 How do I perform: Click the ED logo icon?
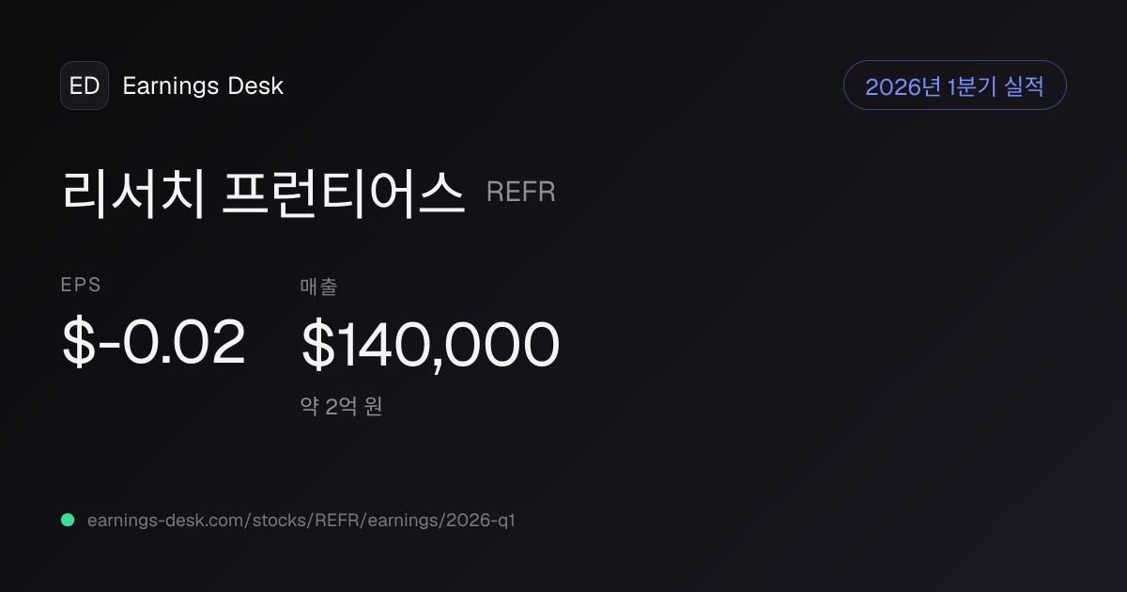point(85,86)
